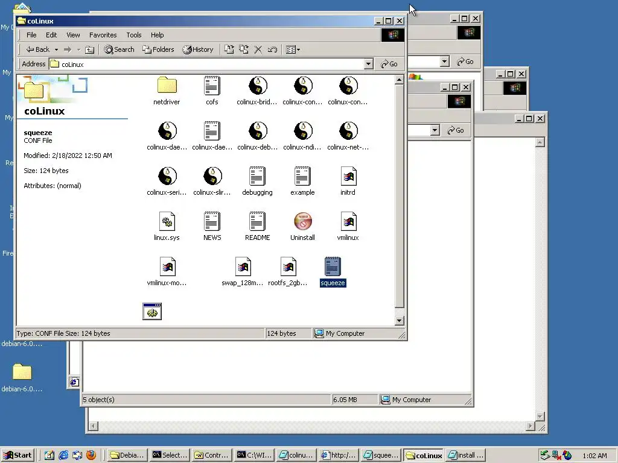The width and height of the screenshot is (618, 463).
Task: Open the Edit menu
Action: 51,35
